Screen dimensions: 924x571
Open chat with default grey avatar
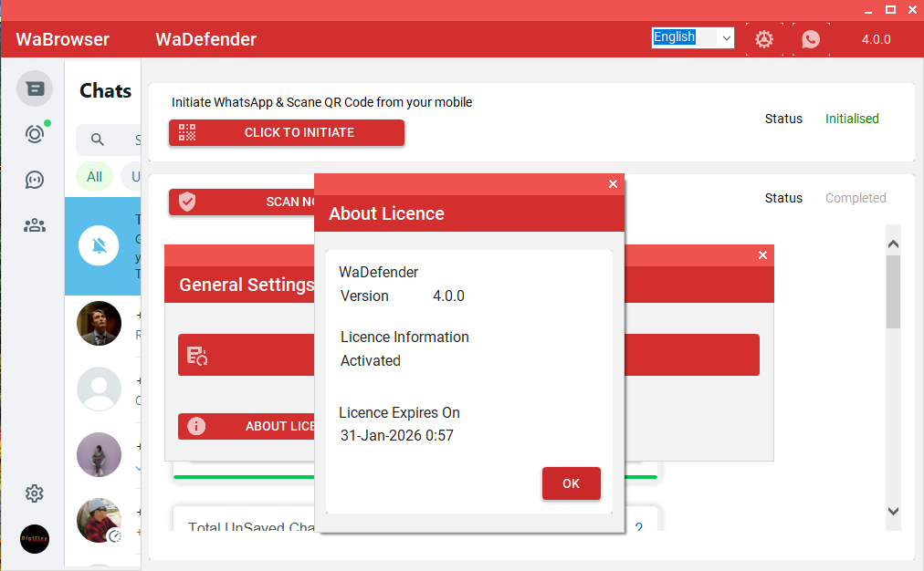point(99,389)
